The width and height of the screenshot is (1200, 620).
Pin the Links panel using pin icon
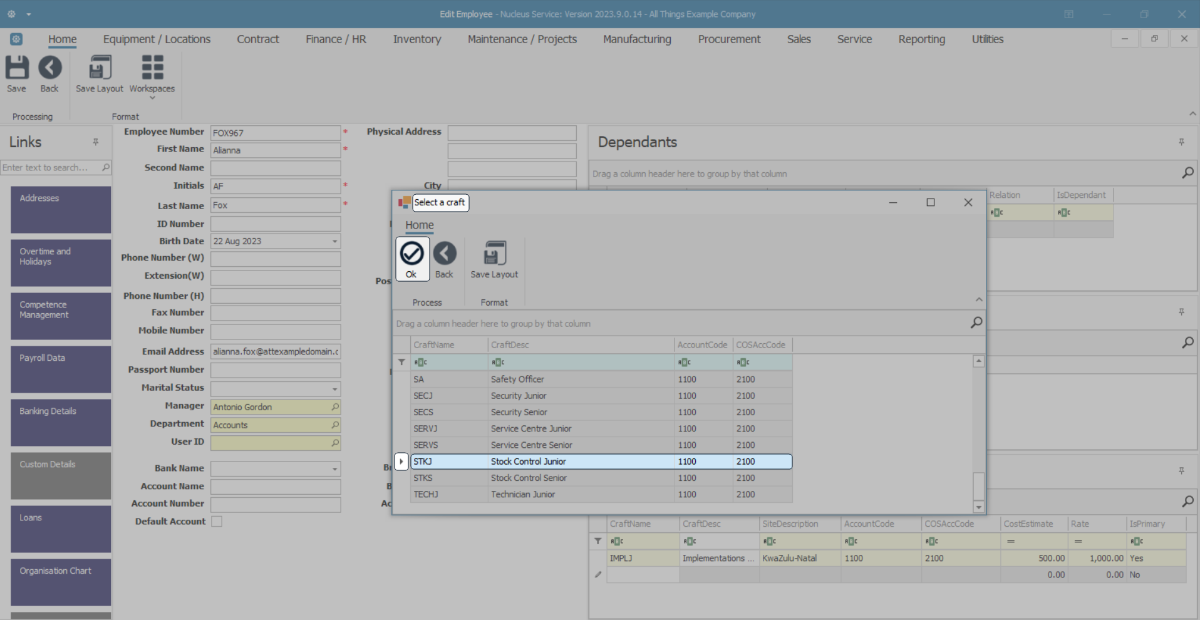96,142
